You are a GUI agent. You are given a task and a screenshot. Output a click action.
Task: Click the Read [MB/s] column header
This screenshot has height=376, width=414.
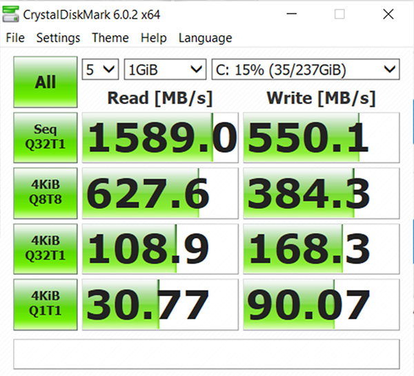tap(160, 98)
